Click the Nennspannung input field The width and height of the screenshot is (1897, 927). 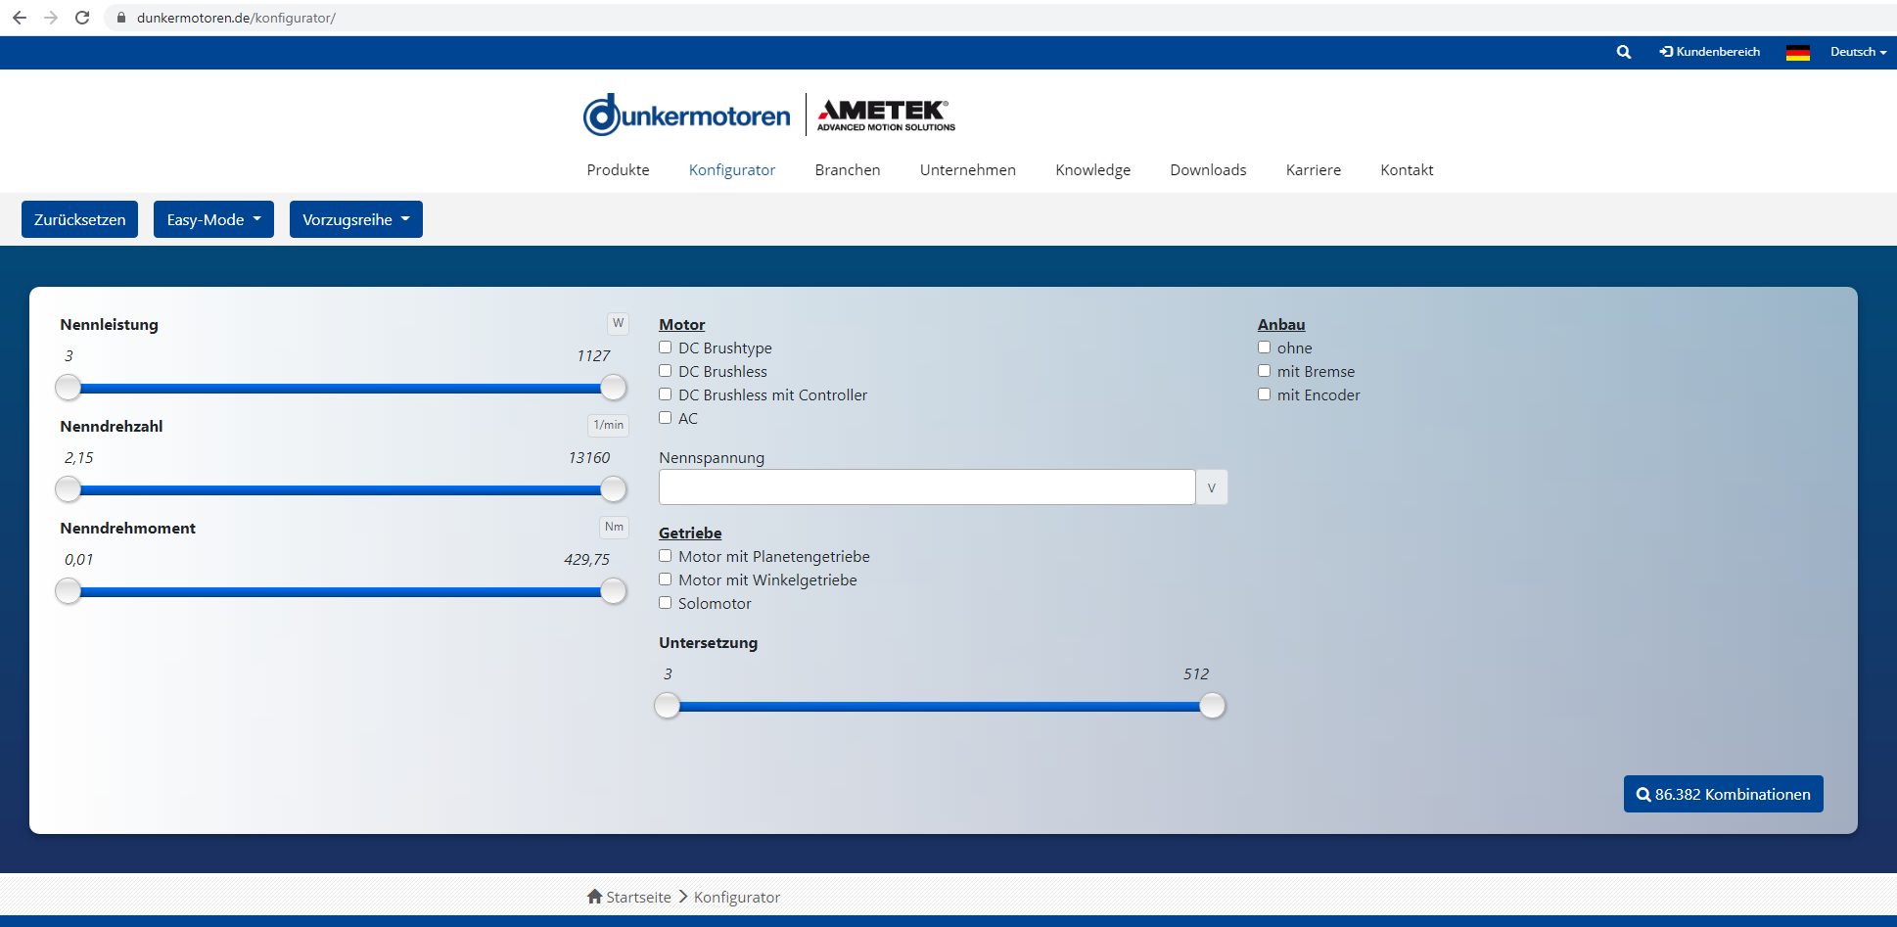[926, 487]
